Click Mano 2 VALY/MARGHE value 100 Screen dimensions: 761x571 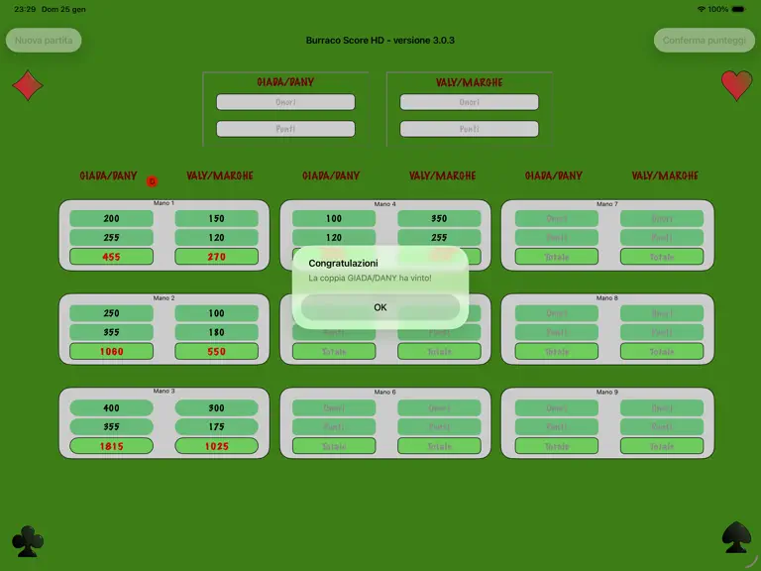point(216,313)
